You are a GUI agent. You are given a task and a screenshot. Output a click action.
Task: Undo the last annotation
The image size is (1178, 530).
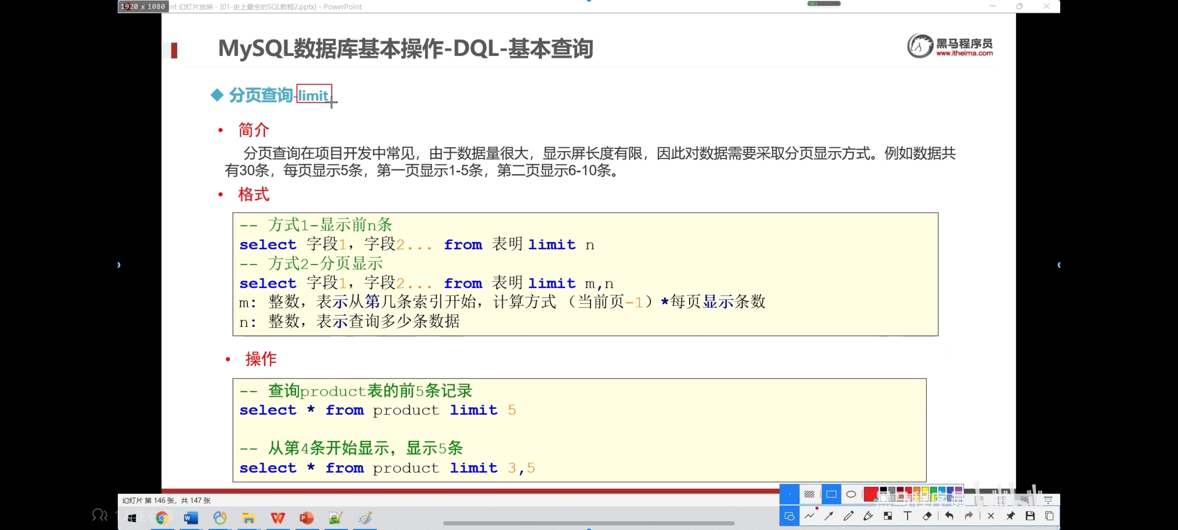coord(949,516)
